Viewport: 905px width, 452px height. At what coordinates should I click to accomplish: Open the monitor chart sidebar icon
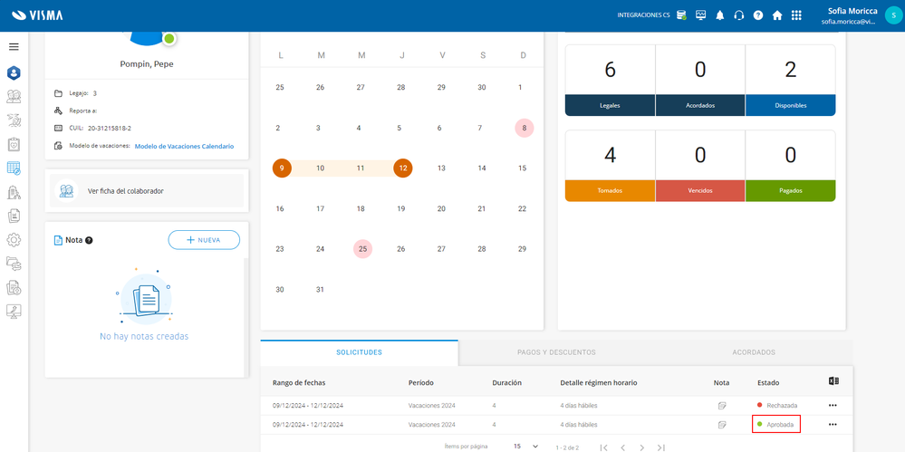[14, 312]
